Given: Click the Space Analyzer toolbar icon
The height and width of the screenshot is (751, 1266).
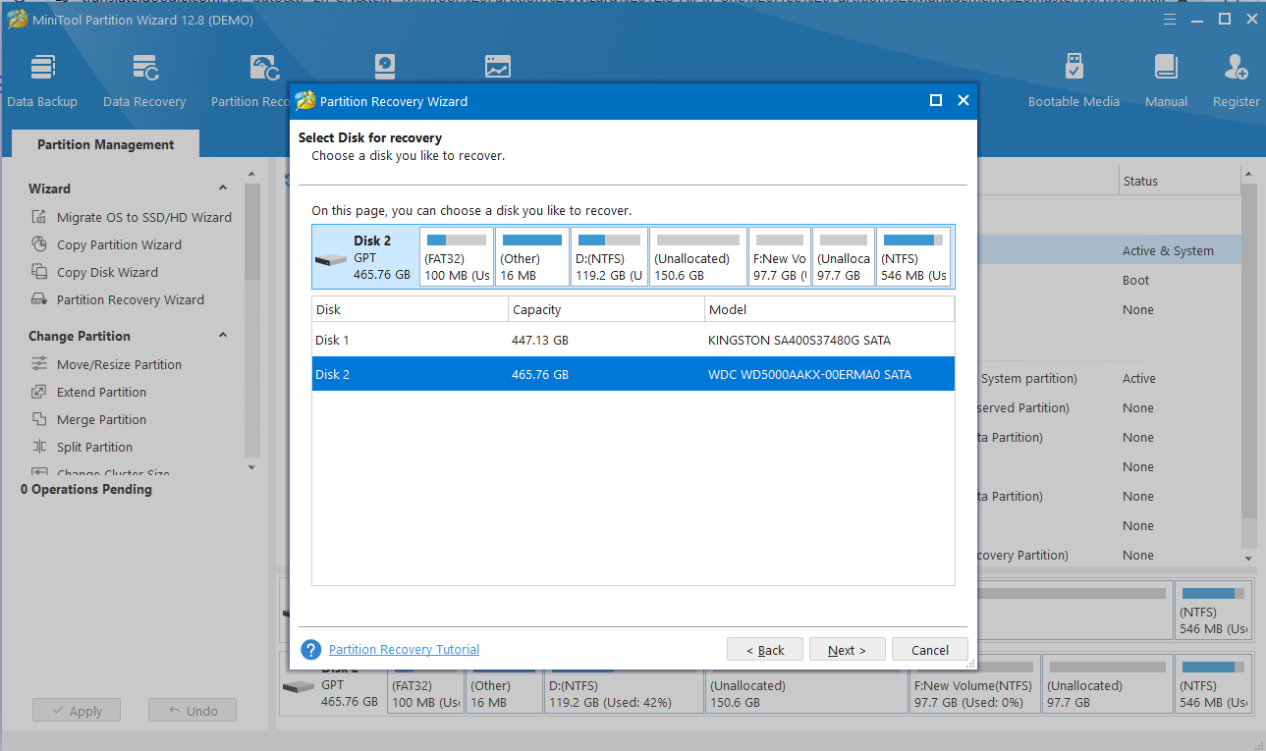Looking at the screenshot, I should (385, 67).
